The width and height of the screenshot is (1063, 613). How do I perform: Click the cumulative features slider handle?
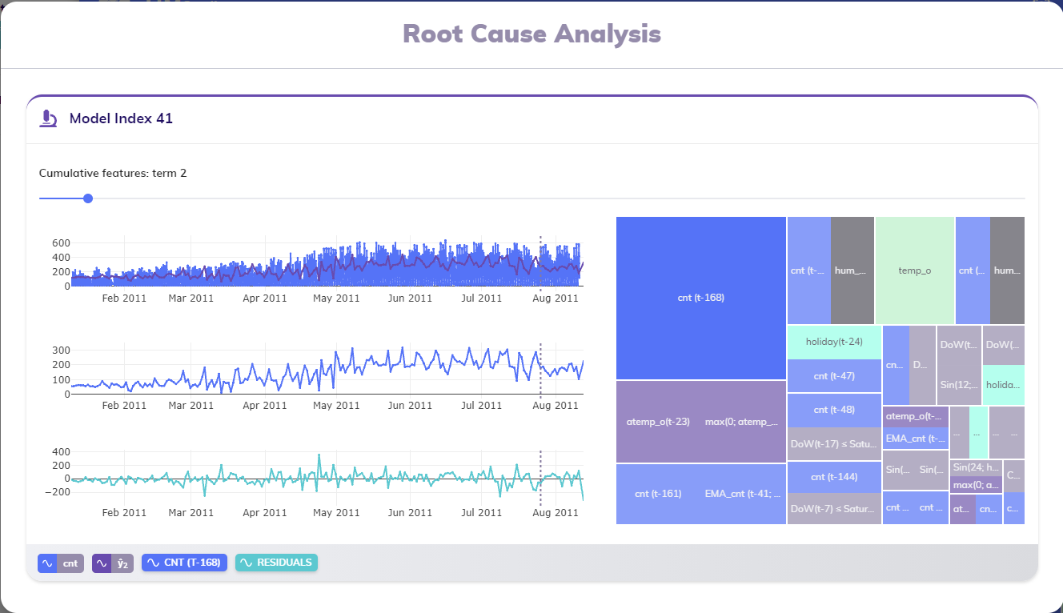click(88, 198)
